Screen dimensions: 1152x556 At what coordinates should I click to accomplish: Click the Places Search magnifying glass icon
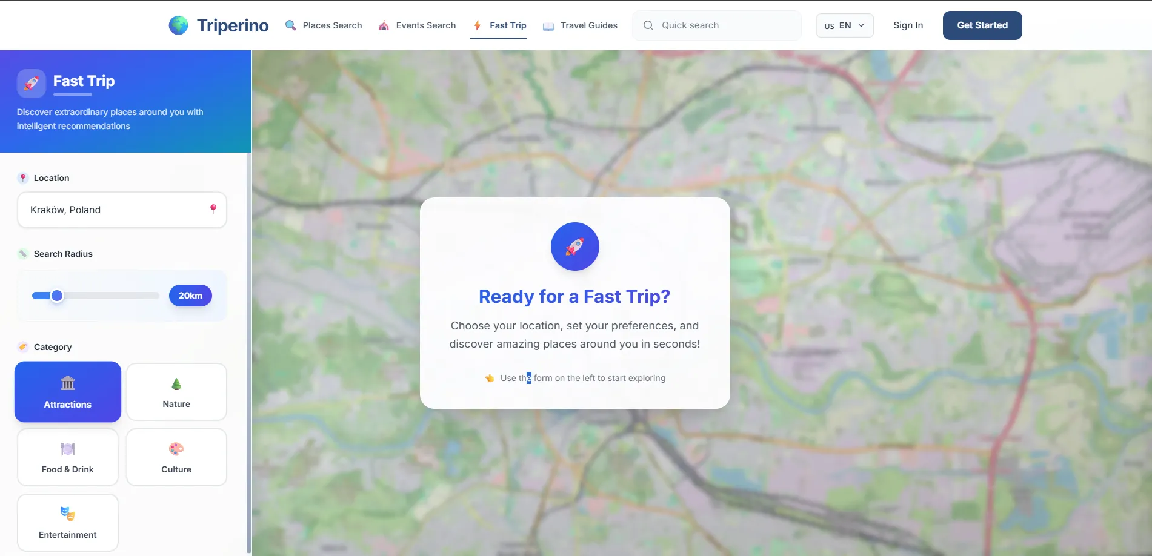coord(291,25)
